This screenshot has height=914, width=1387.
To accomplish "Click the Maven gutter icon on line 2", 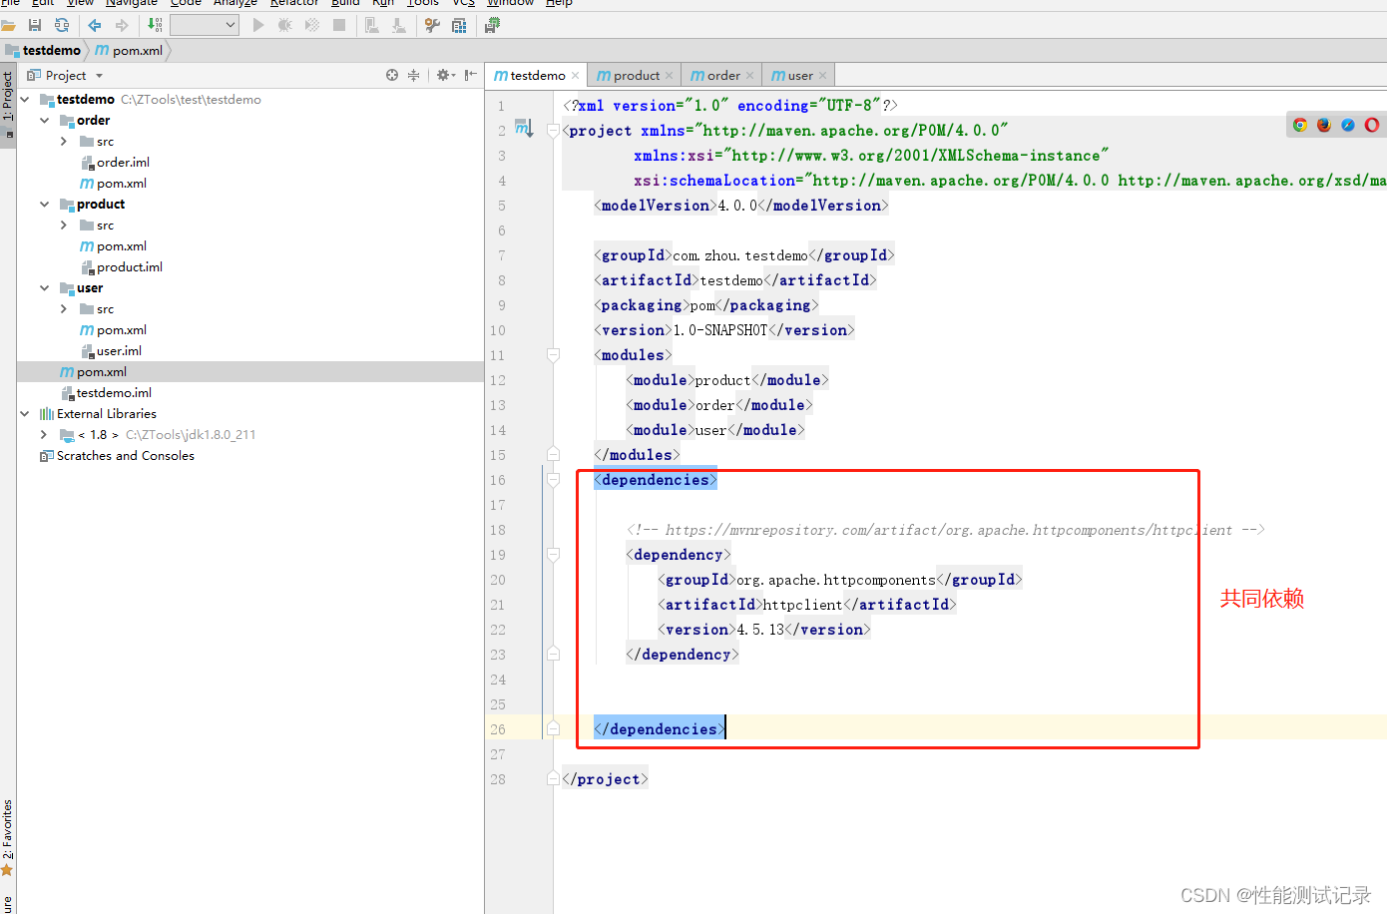I will click(524, 128).
